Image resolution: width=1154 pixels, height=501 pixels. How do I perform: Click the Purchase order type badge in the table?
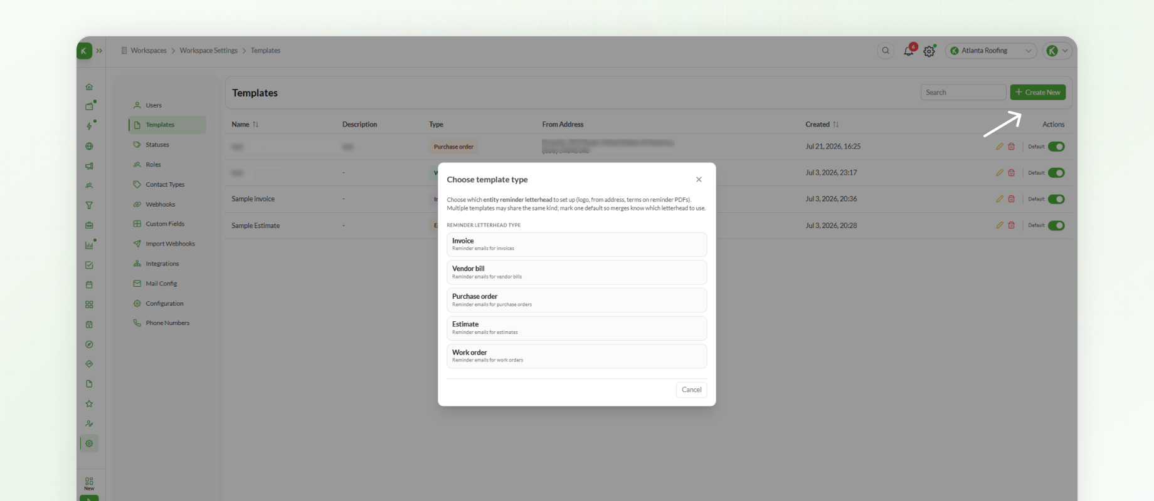(x=453, y=147)
